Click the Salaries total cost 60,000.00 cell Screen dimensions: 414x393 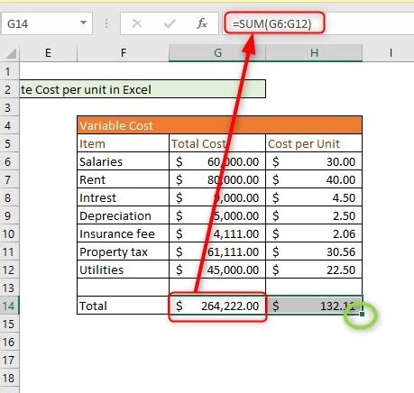(217, 161)
